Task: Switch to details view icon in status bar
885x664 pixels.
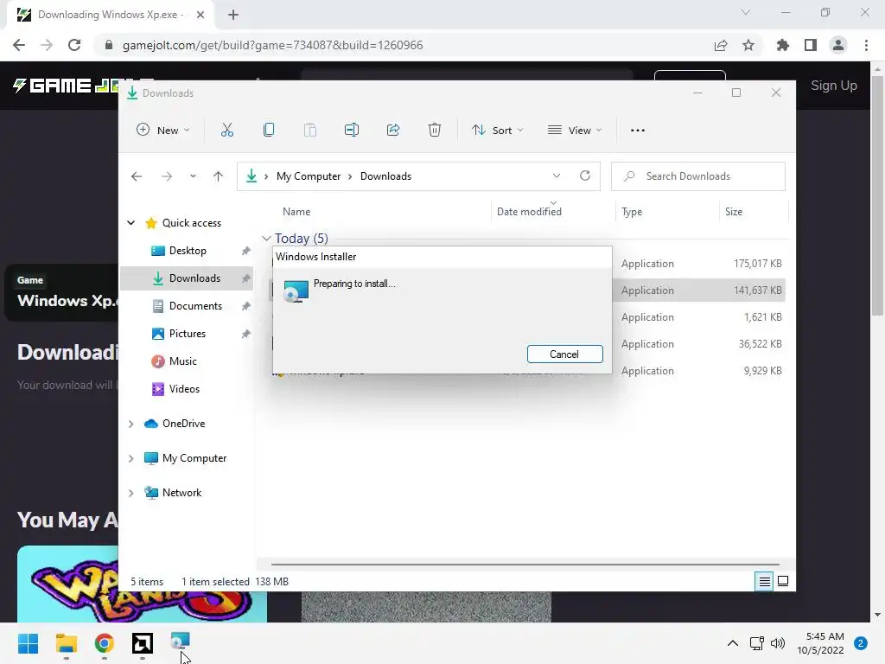Action: (764, 581)
